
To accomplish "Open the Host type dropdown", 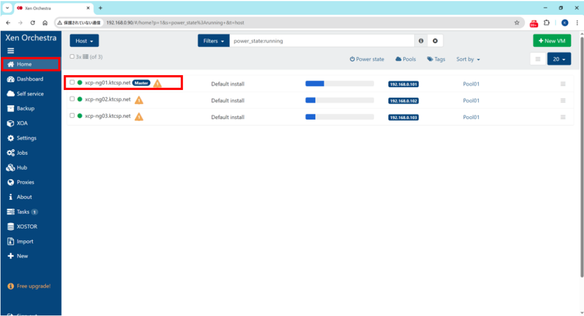I will [x=84, y=41].
